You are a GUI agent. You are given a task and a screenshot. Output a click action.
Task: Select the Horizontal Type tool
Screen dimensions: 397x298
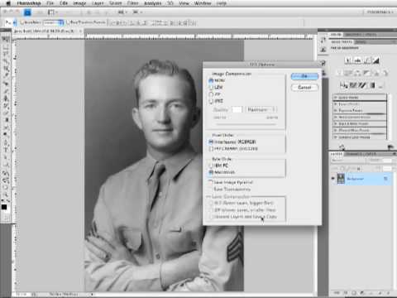5,150
